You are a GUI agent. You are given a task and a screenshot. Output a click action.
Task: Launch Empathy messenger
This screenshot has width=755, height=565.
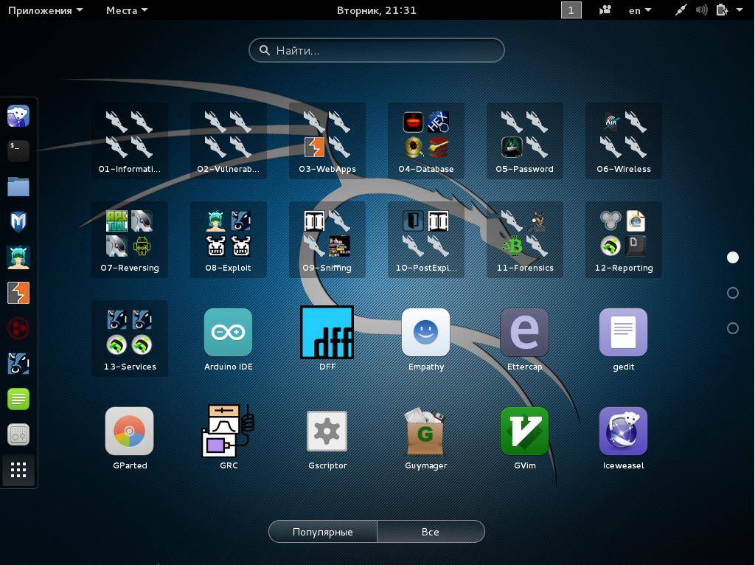[x=425, y=338]
